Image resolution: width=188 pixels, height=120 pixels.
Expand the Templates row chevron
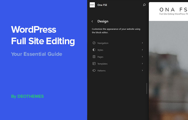coord(142,64)
